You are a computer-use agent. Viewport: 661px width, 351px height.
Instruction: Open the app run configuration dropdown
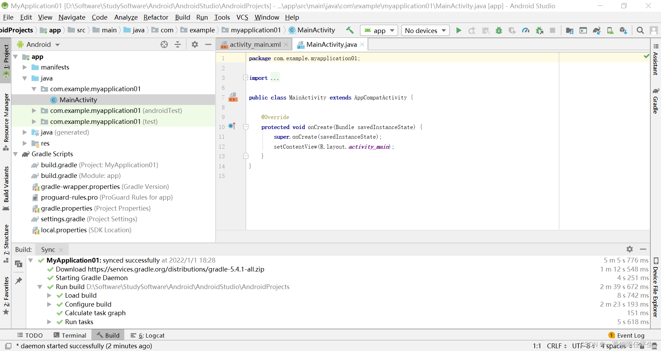379,31
